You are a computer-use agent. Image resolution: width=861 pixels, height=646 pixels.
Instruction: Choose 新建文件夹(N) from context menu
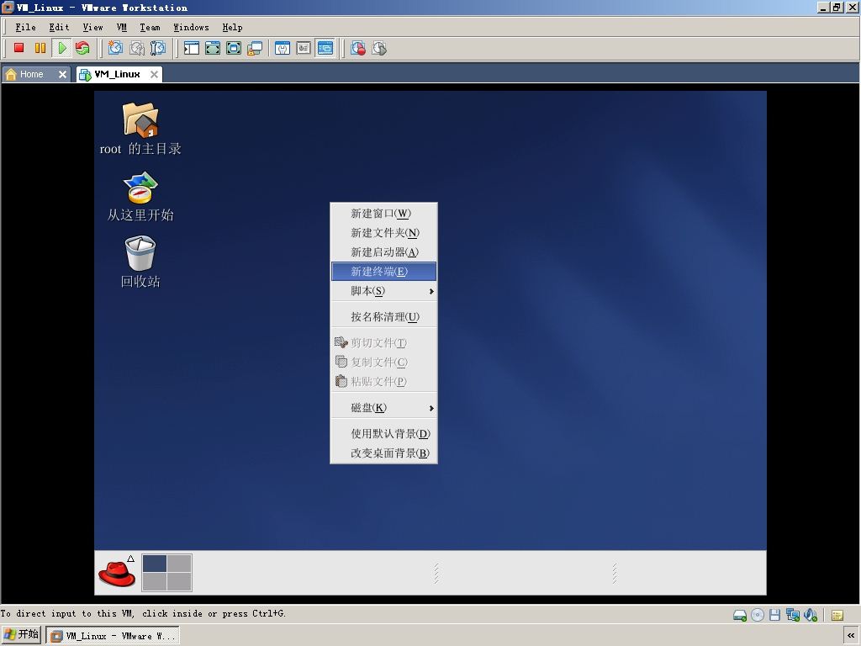(383, 233)
